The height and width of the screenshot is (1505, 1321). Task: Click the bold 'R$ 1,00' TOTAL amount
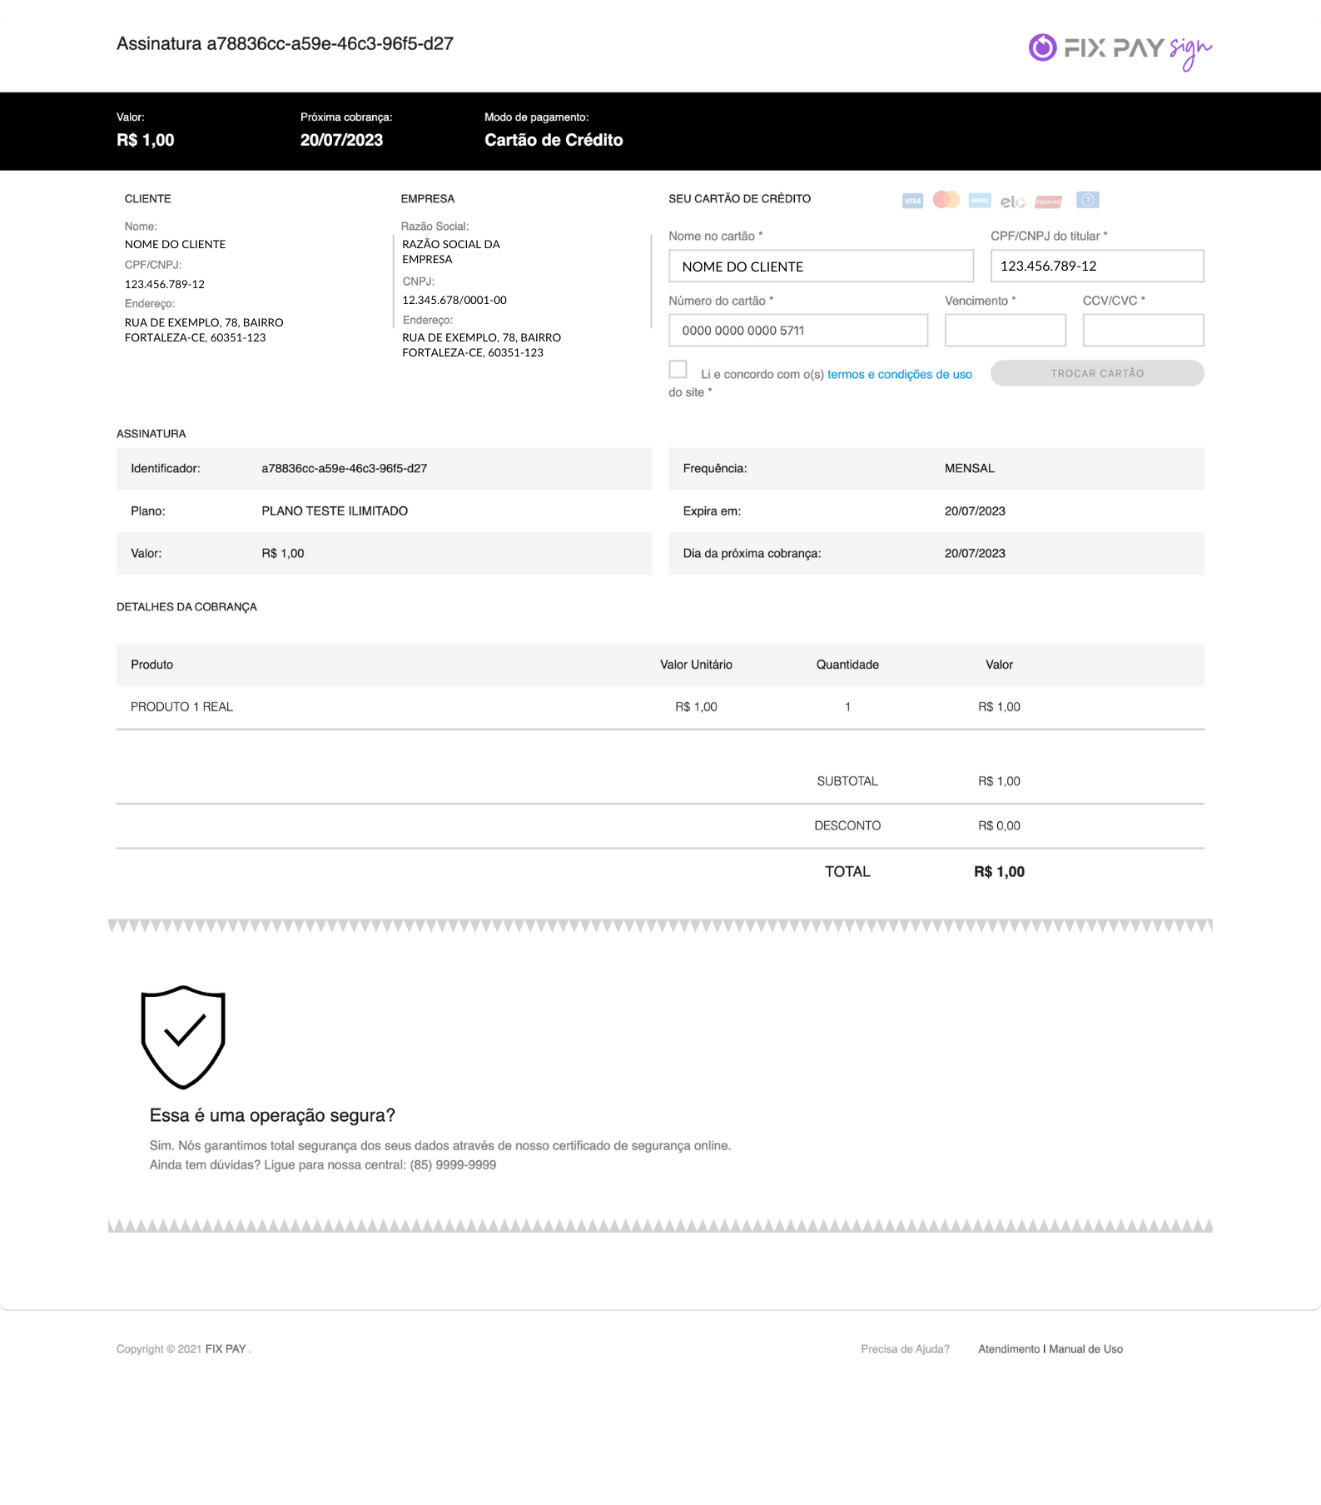[x=999, y=872]
